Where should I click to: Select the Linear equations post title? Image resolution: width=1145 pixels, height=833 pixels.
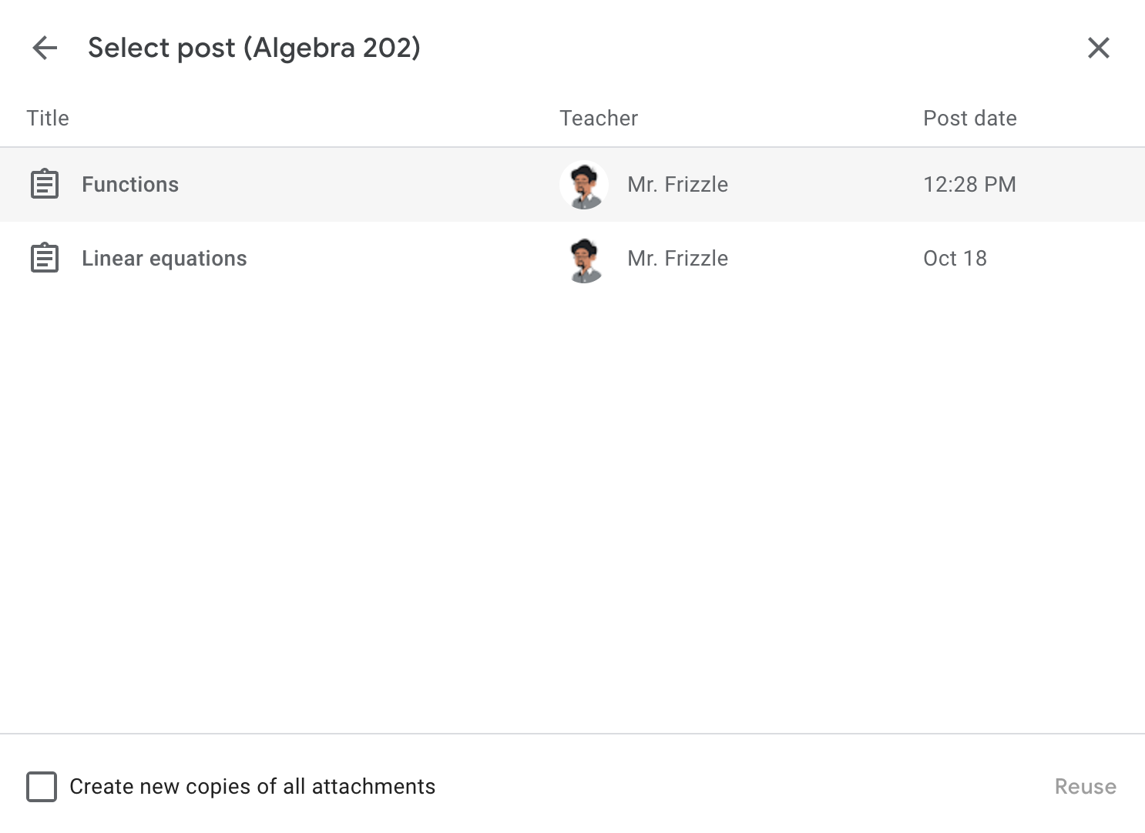point(164,259)
